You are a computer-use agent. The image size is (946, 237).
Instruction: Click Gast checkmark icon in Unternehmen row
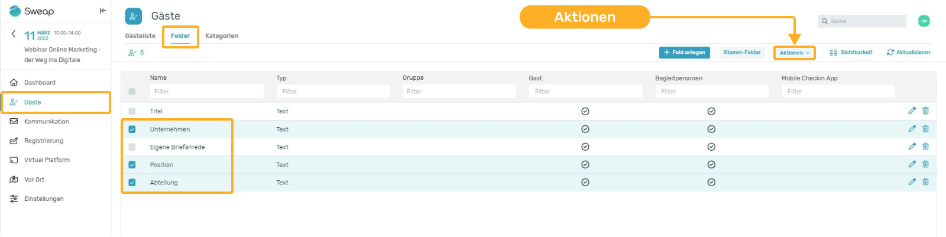[x=585, y=129]
